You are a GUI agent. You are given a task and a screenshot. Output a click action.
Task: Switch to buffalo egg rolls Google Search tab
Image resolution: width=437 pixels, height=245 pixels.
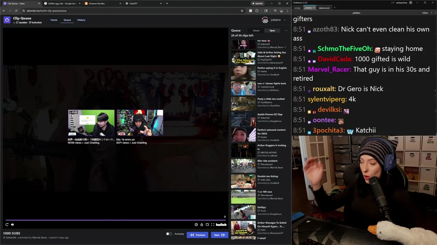61,3
